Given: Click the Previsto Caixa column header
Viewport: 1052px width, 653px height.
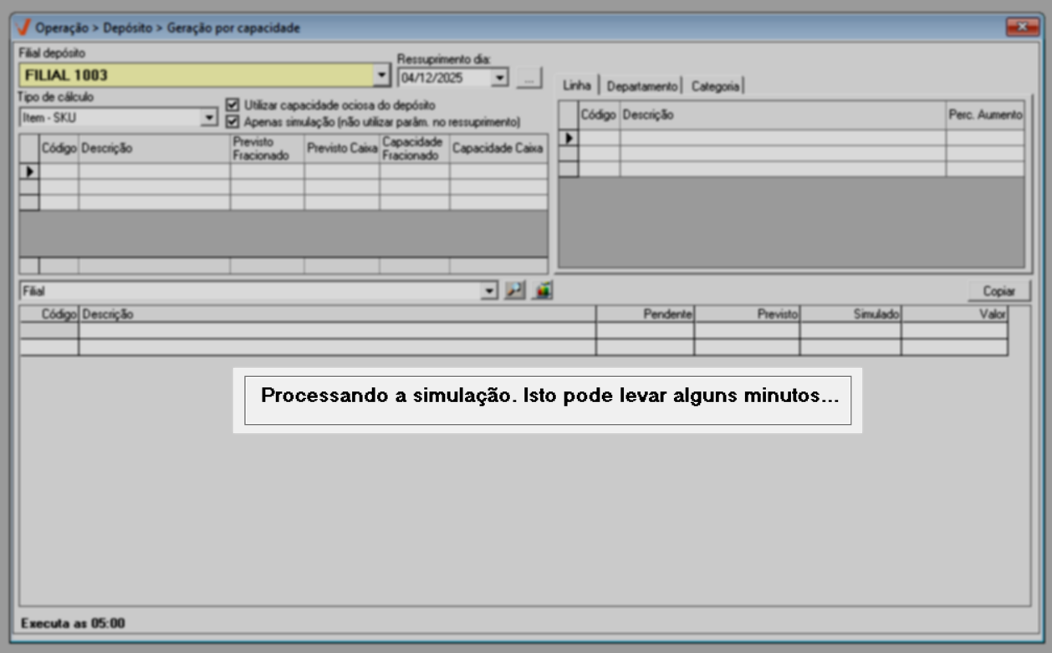Looking at the screenshot, I should point(341,148).
